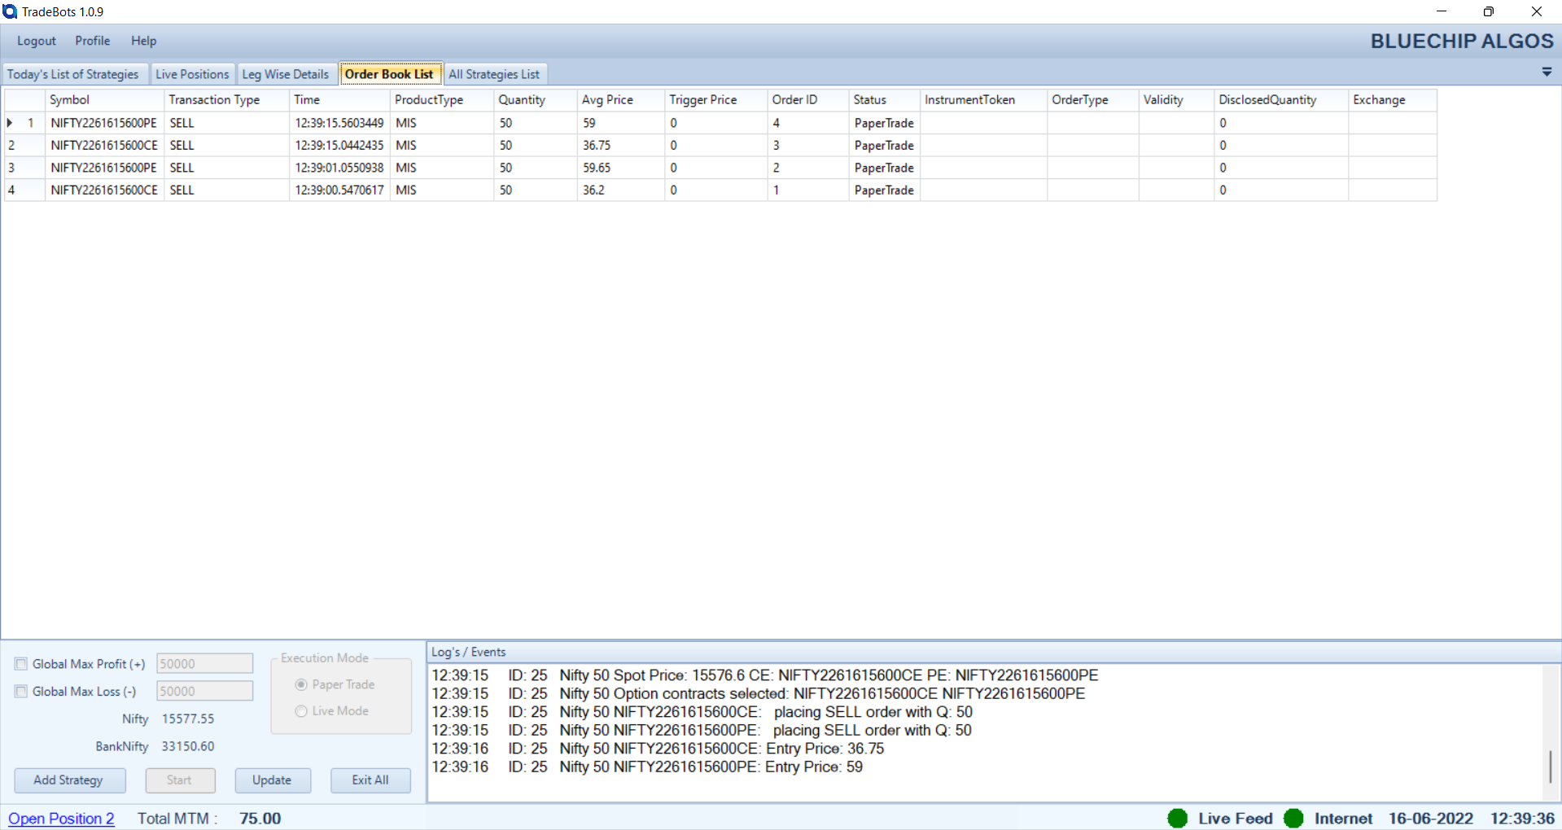
Task: Click the time cell 12:39:00.5470617
Action: tap(339, 190)
